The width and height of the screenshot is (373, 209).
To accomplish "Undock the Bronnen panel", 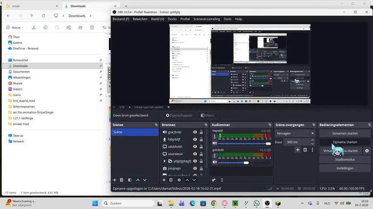I will pyautogui.click(x=206, y=125).
